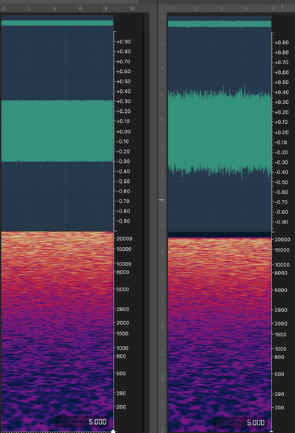Click the 5.000 time display in left panel
295x433 pixels.
[x=97, y=422]
